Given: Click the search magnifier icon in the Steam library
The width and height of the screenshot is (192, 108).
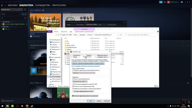Looking at the screenshot, I should tap(2, 18).
